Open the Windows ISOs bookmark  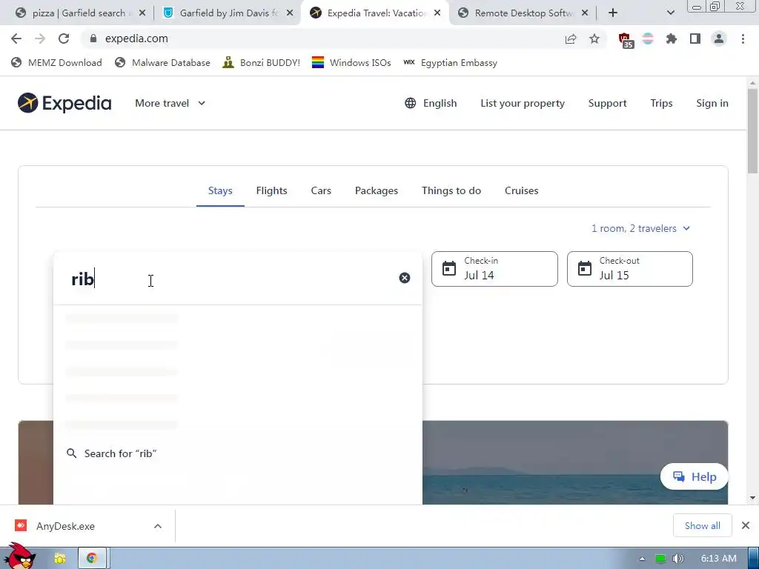[351, 62]
